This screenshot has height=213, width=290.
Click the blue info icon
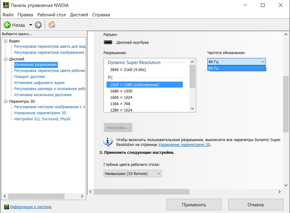coord(108,142)
